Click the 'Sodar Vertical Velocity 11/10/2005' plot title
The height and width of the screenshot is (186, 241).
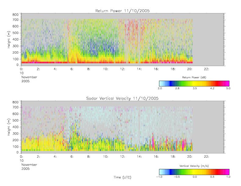tap(122, 98)
